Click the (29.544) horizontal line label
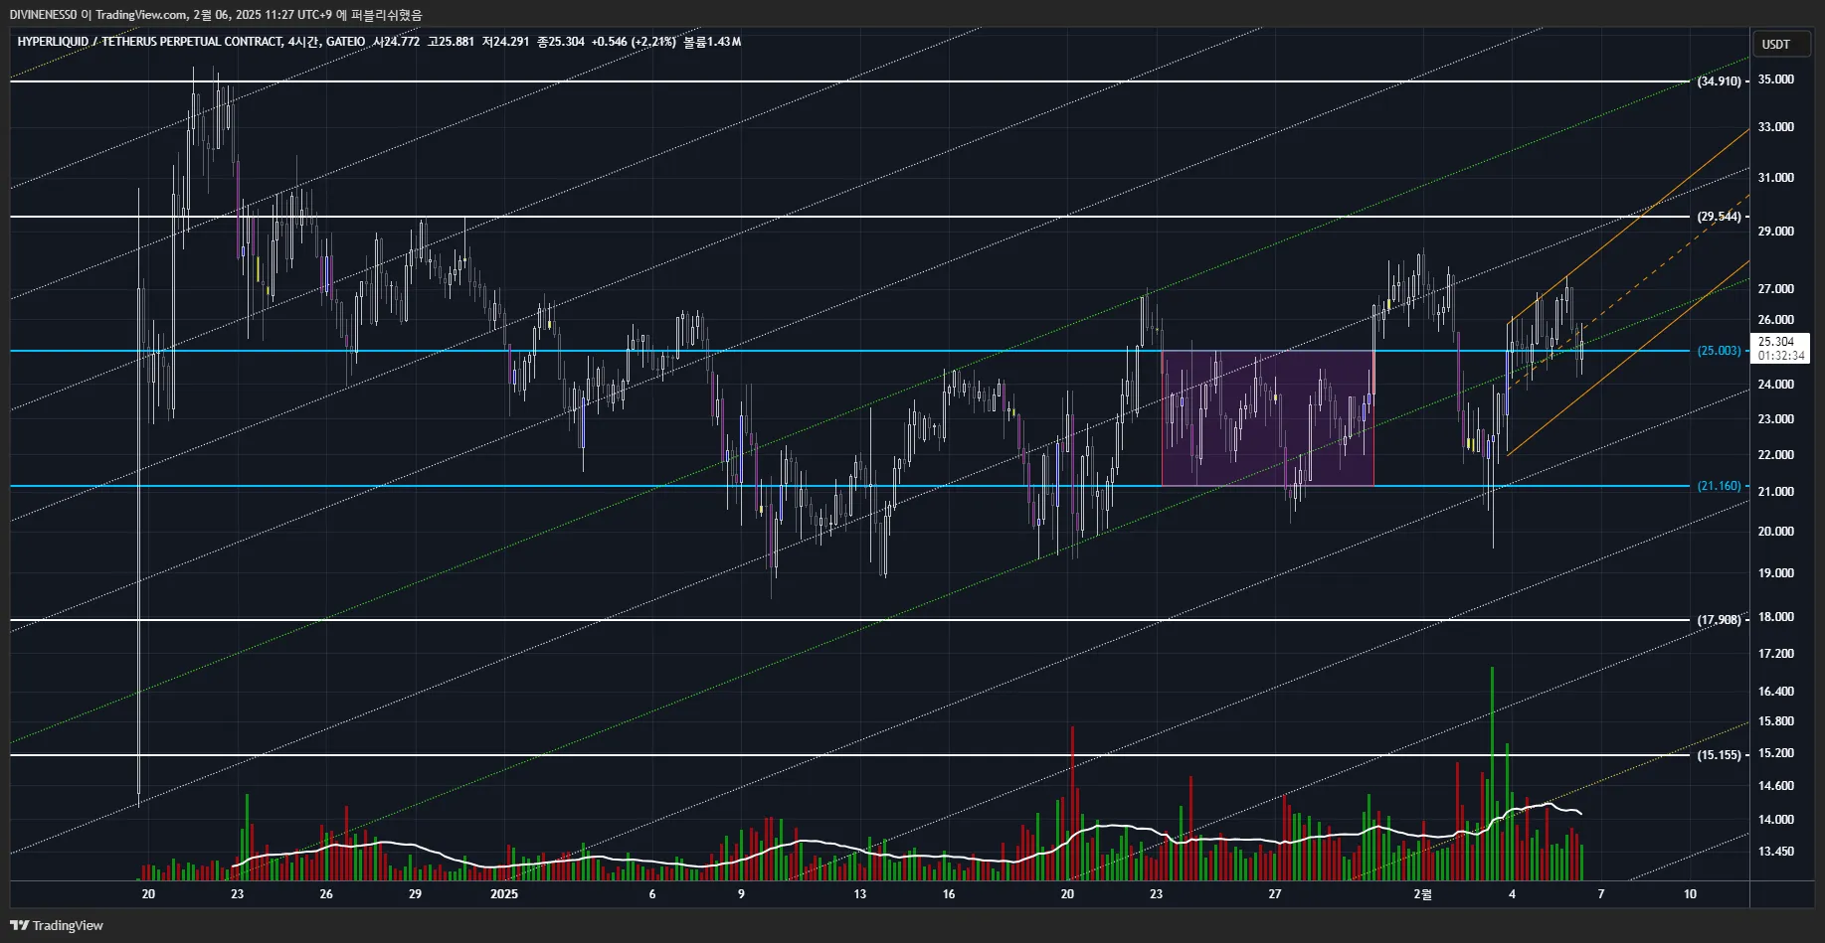 (x=1720, y=217)
